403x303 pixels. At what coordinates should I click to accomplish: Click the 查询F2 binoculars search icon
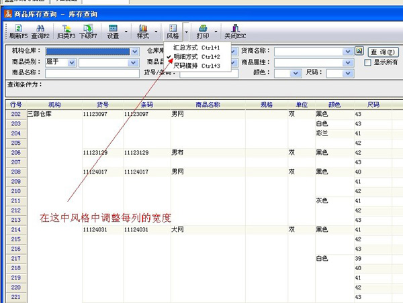pos(41,31)
